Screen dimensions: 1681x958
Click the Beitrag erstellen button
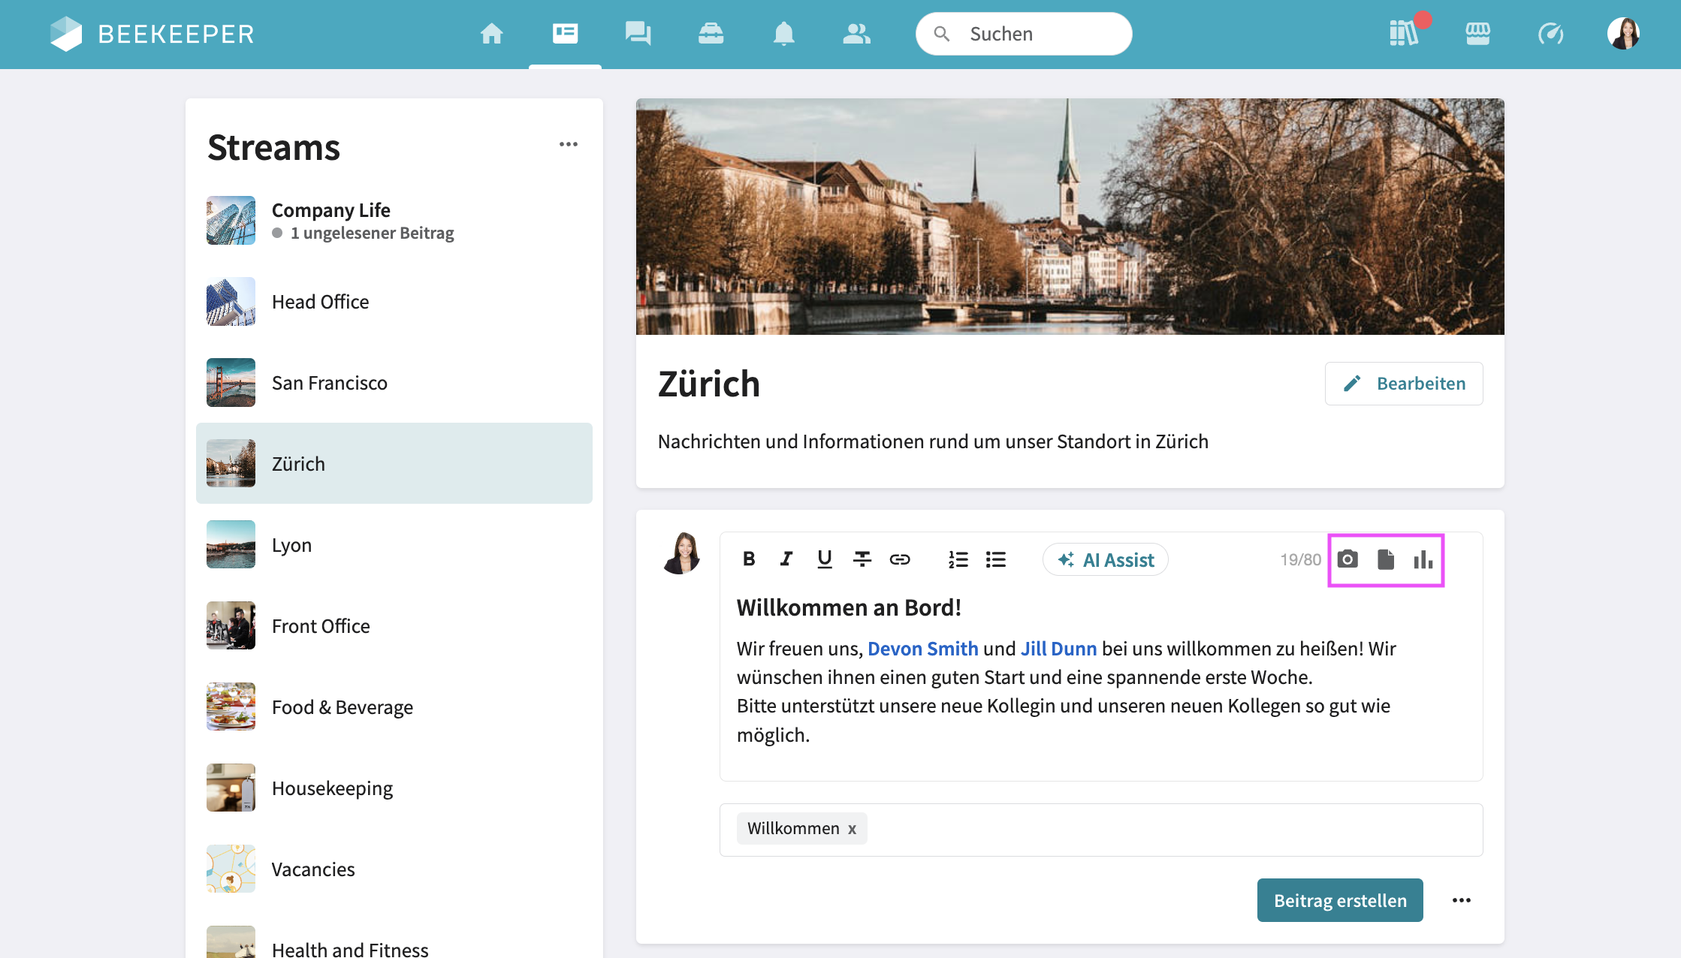1340,900
